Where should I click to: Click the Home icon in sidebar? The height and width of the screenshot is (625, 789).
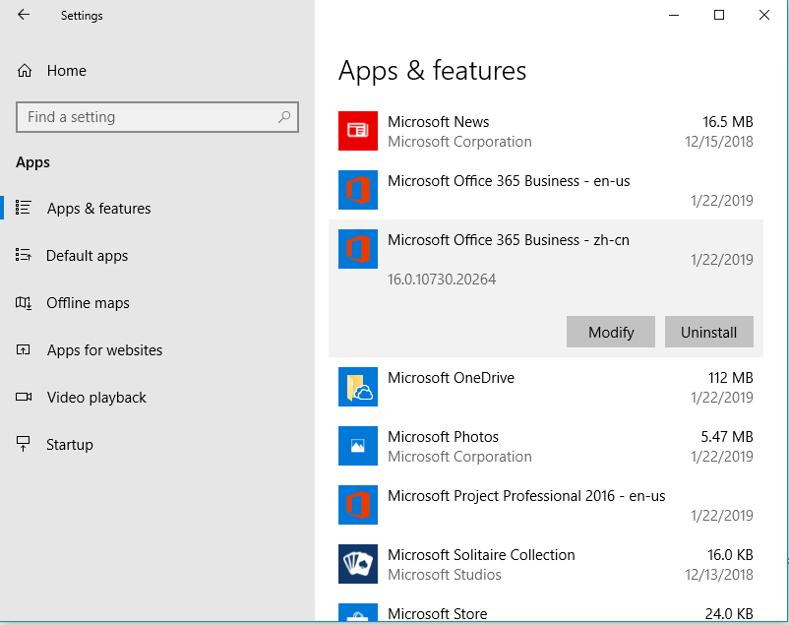coord(25,71)
